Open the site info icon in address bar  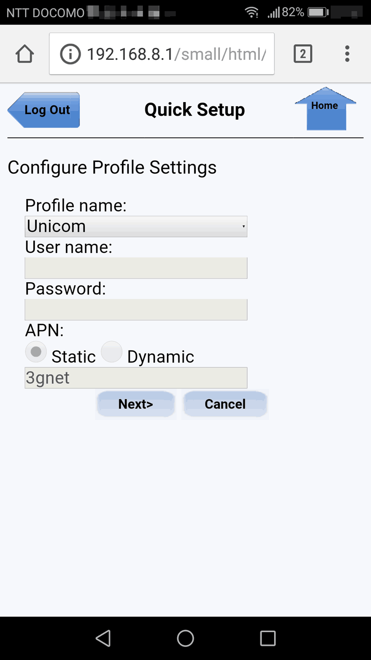coord(70,54)
